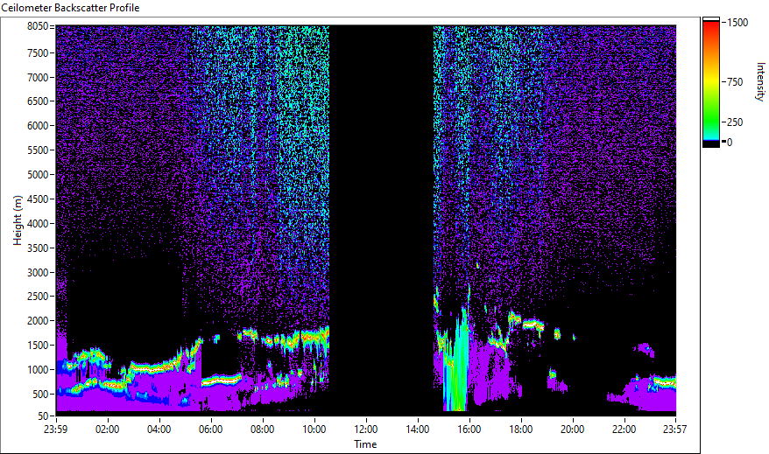
Task: Click the 'Height (m)' axis label
Action: tap(18, 220)
